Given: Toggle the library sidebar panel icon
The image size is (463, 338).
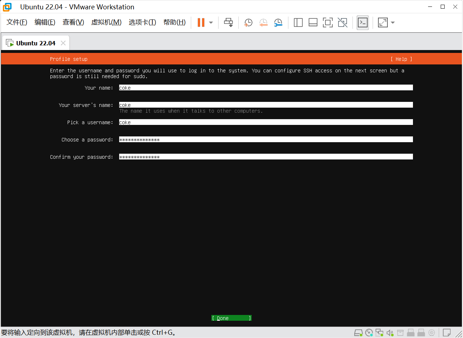Looking at the screenshot, I should click(x=298, y=23).
